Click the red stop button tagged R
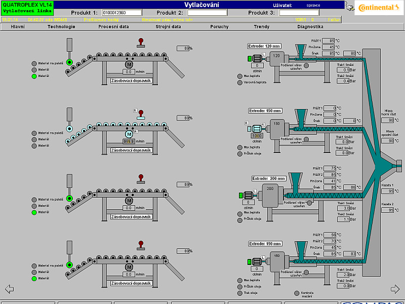The width and height of the screenshot is (405, 304). tap(141, 115)
